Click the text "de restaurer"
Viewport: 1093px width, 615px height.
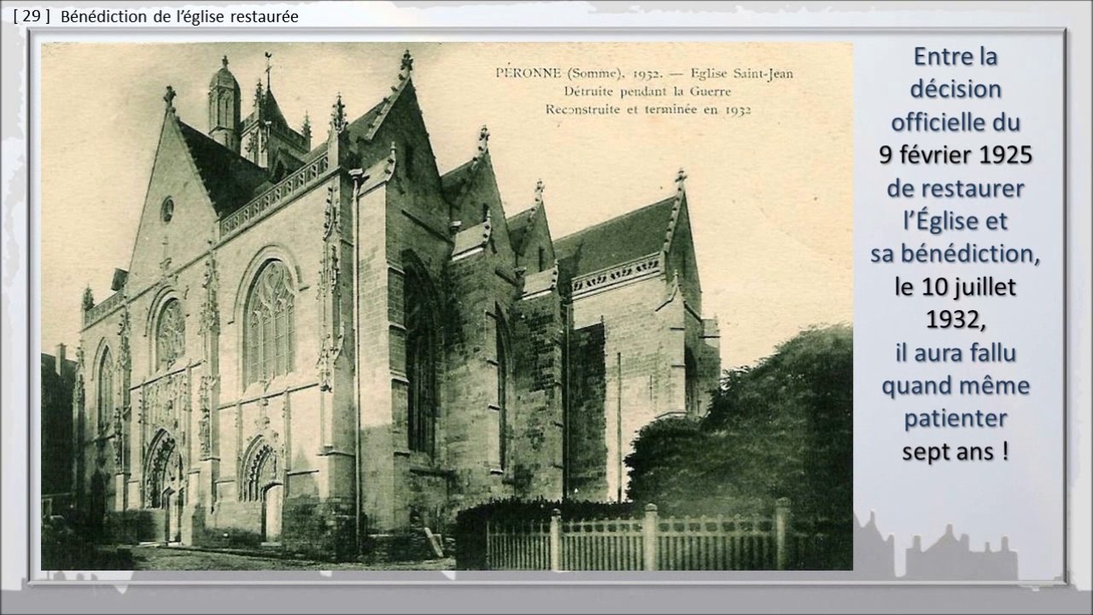pyautogui.click(x=956, y=189)
